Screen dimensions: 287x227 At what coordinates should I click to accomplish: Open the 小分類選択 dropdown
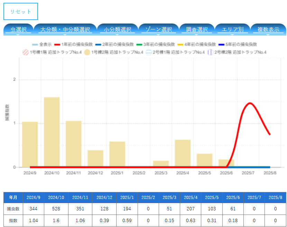(117, 30)
